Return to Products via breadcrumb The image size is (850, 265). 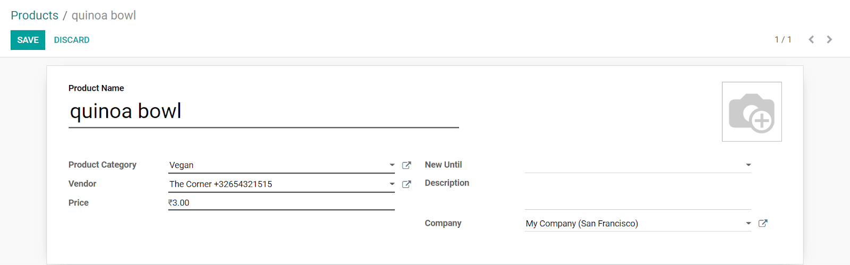pos(35,15)
